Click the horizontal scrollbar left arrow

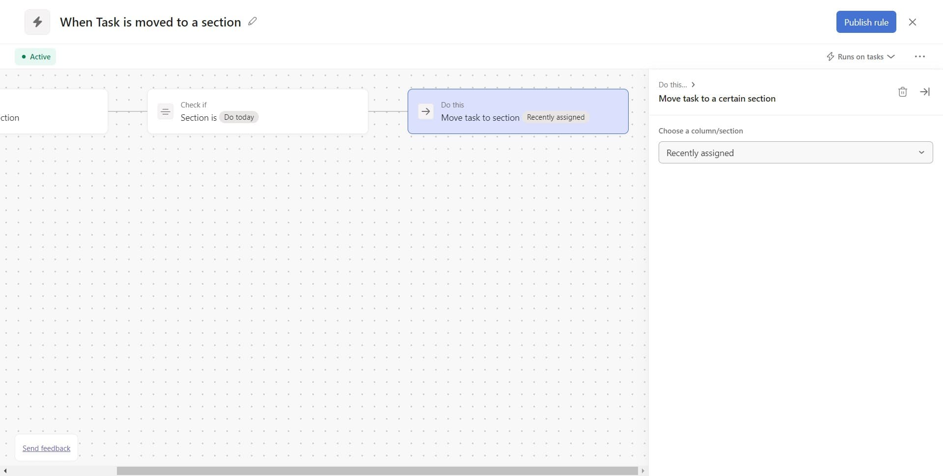(x=5, y=471)
